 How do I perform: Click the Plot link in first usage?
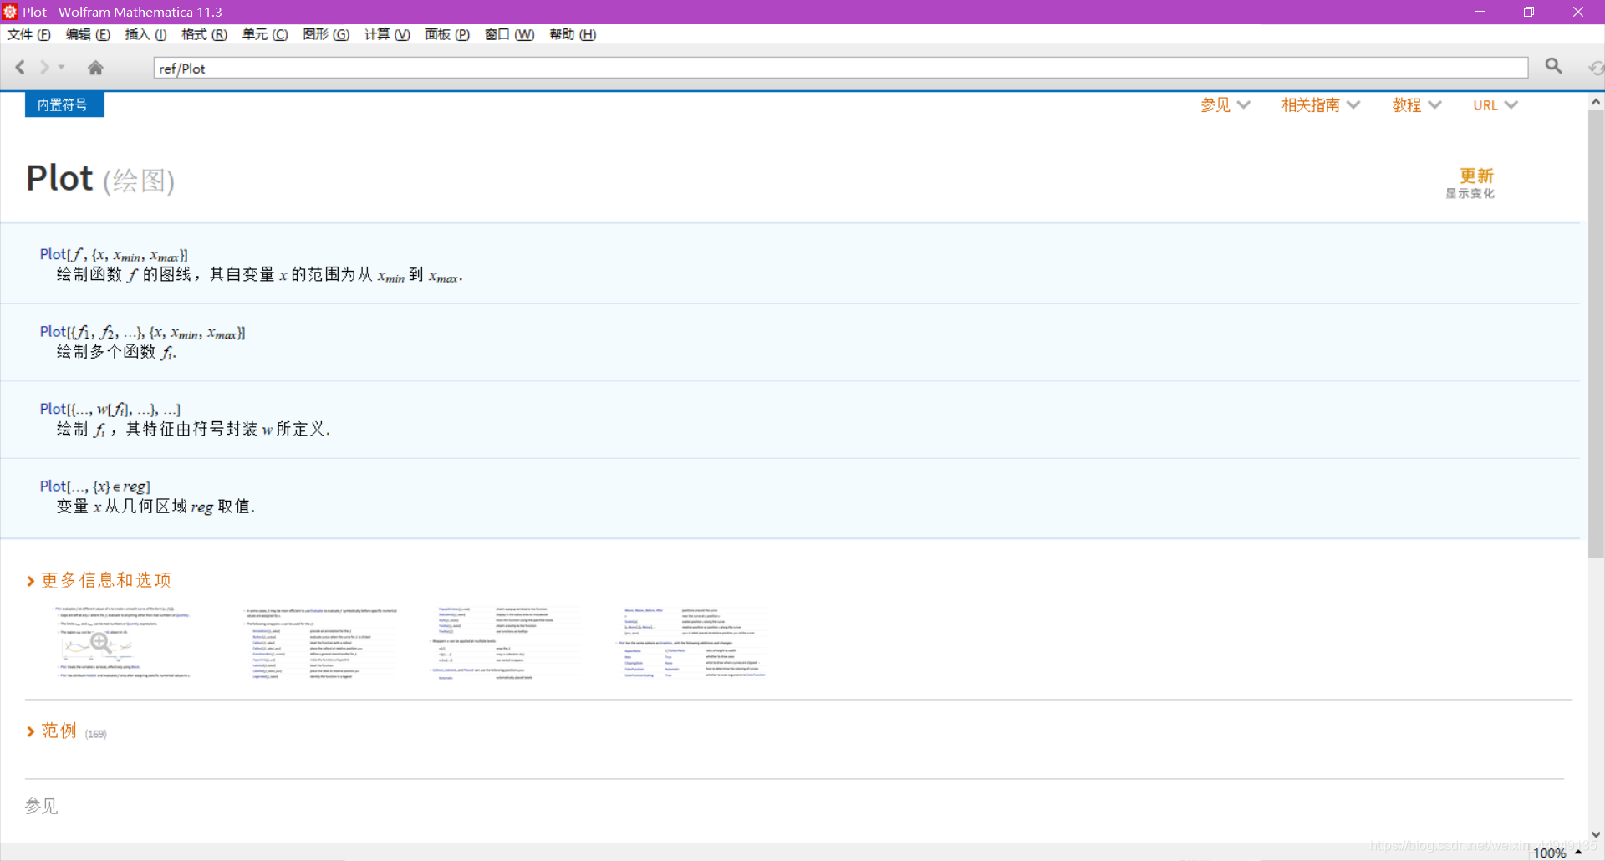(53, 254)
